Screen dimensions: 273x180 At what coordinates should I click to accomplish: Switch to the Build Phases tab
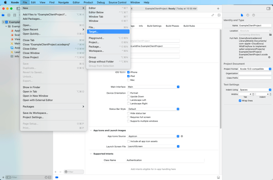click(x=172, y=26)
